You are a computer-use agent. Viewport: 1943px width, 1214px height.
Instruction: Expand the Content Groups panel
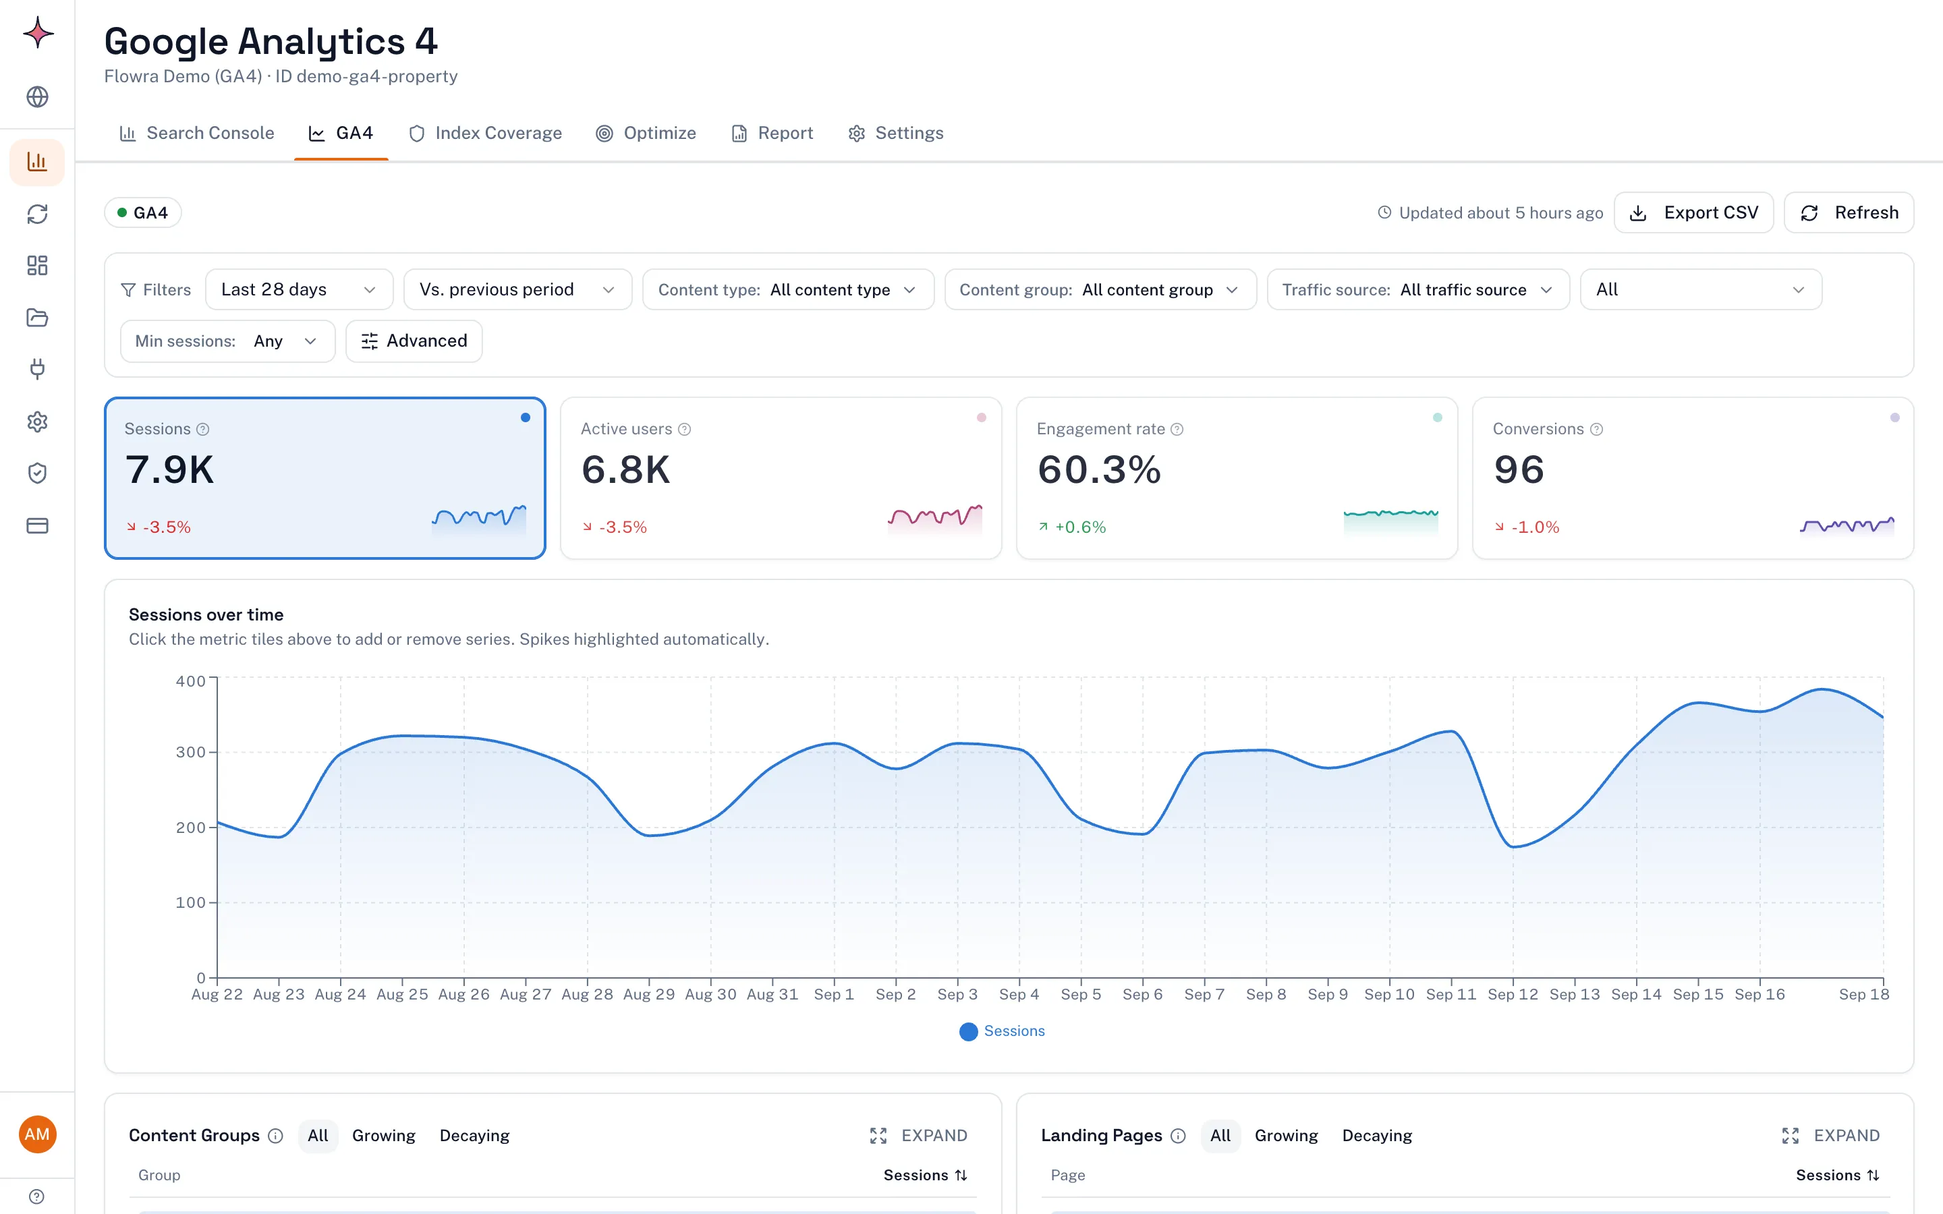coord(918,1135)
